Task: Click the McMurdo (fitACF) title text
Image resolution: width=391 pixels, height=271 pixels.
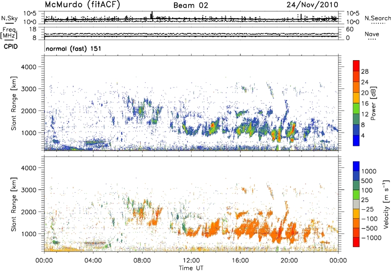Action: (82, 4)
